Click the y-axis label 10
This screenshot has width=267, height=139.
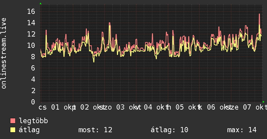pos(31,45)
